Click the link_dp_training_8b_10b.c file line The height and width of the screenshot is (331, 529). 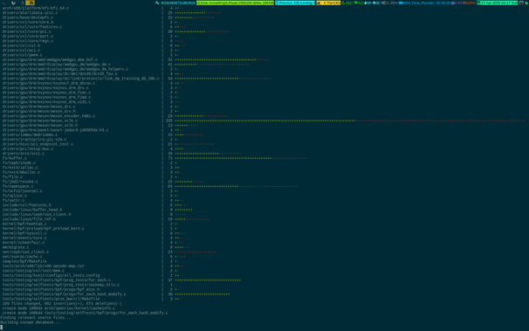[x=81, y=79]
